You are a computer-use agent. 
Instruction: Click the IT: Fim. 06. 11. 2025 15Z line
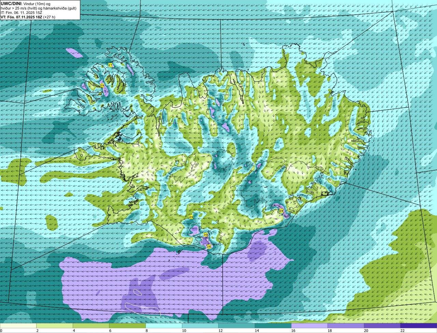coord(21,12)
